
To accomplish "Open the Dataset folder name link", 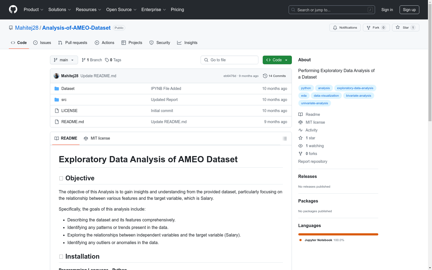I will pos(68,89).
